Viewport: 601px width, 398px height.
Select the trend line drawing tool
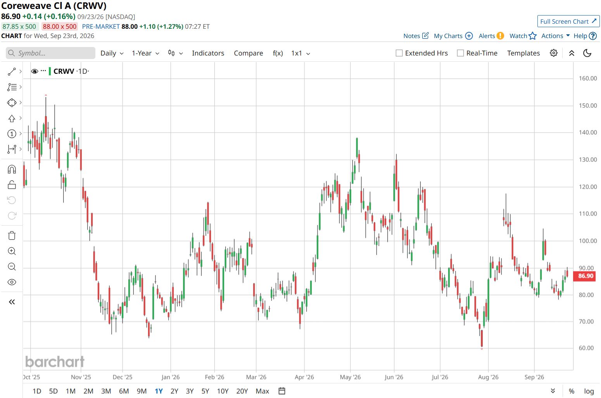click(x=12, y=71)
